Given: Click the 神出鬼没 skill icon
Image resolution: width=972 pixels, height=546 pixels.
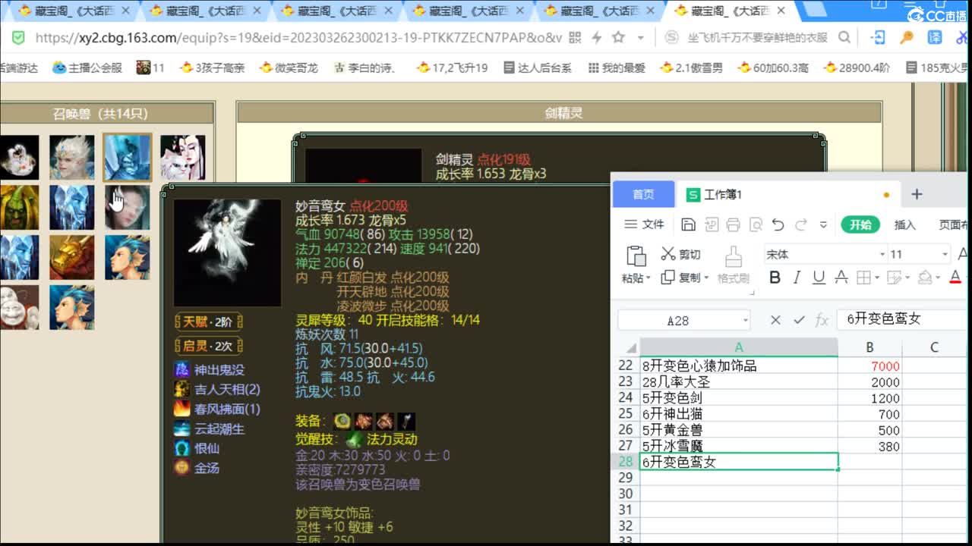Looking at the screenshot, I should coord(181,369).
